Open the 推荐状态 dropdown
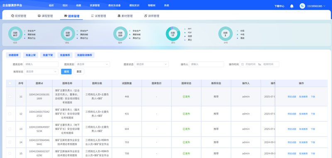332x158 pixels. point(41,72)
